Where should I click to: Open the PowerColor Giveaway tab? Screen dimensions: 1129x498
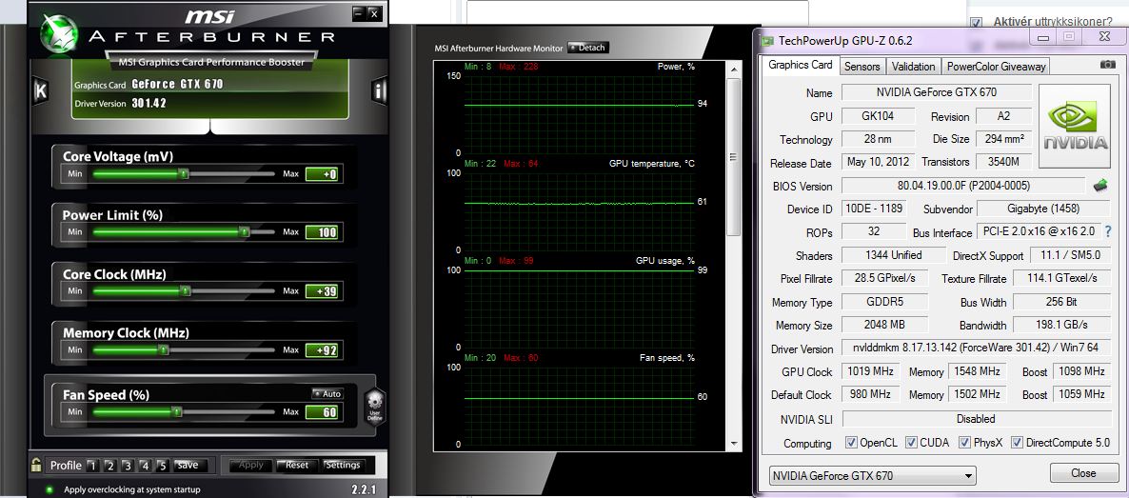coord(996,67)
